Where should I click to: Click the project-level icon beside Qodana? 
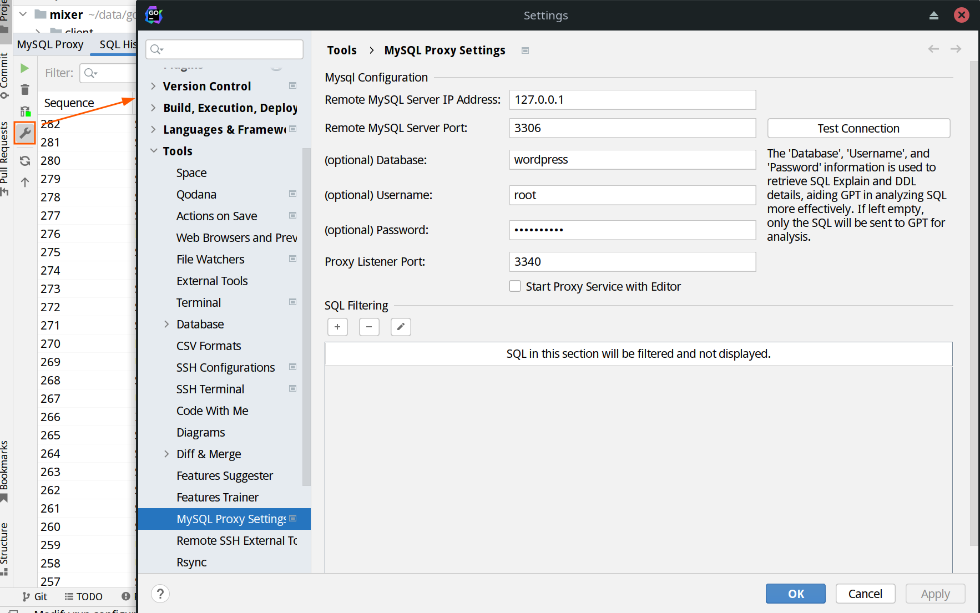(292, 194)
